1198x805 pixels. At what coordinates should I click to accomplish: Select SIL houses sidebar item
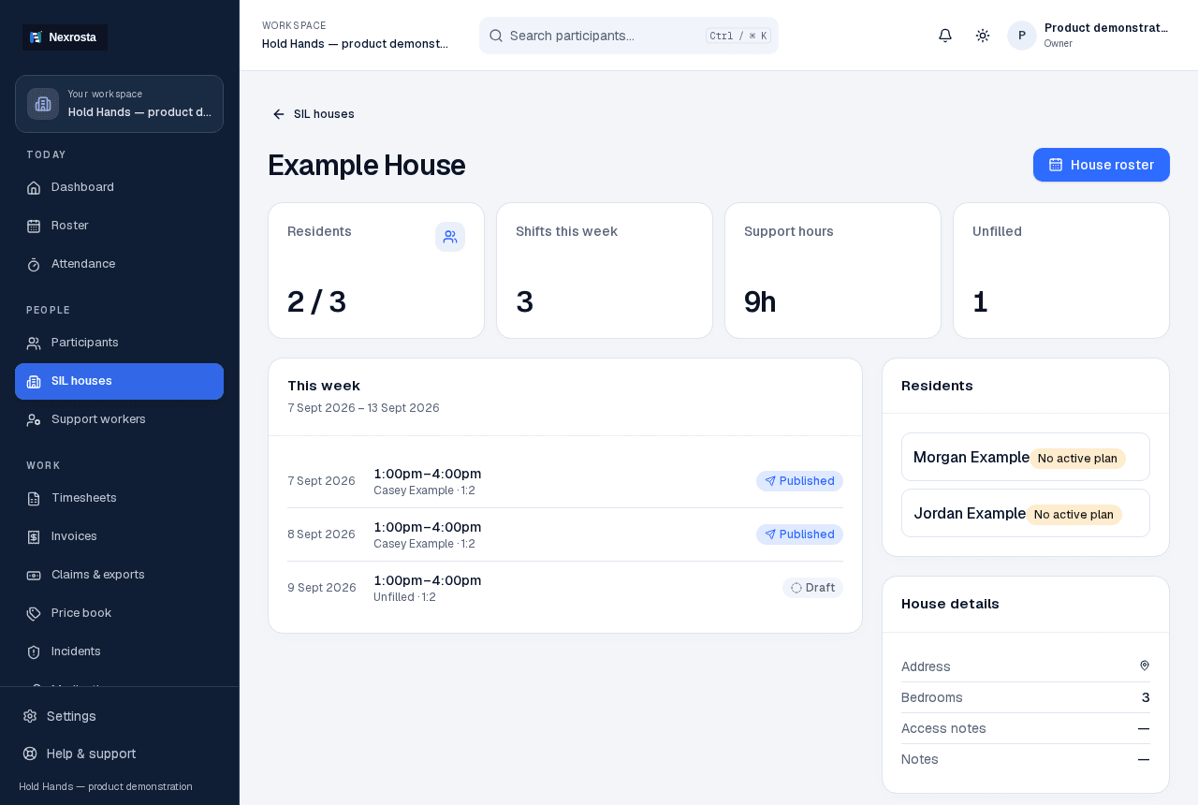click(119, 381)
